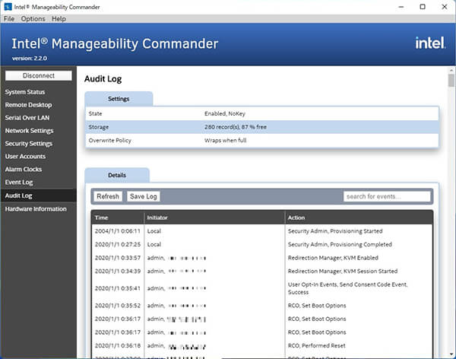The height and width of the screenshot is (359, 456).
Task: Open the Event Log page
Action: (x=18, y=183)
